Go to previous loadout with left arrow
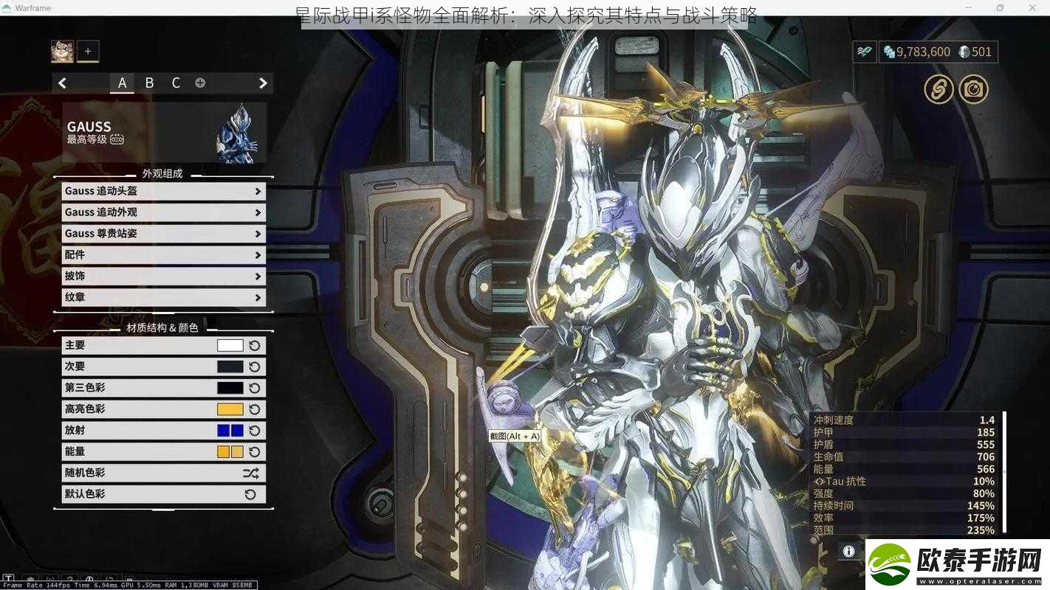 tap(63, 83)
